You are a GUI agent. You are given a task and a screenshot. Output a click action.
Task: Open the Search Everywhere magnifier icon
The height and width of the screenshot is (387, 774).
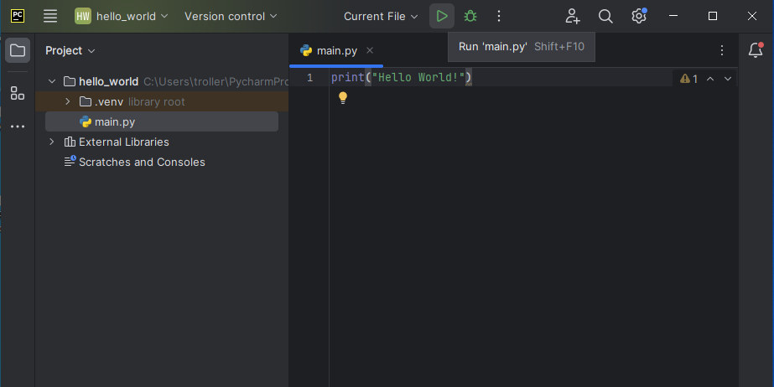605,16
